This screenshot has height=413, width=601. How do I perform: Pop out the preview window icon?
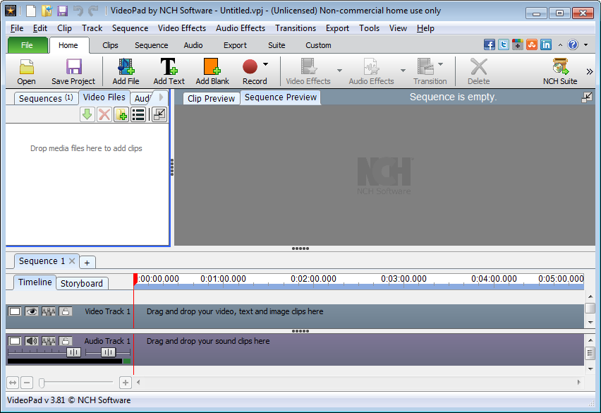pos(586,97)
